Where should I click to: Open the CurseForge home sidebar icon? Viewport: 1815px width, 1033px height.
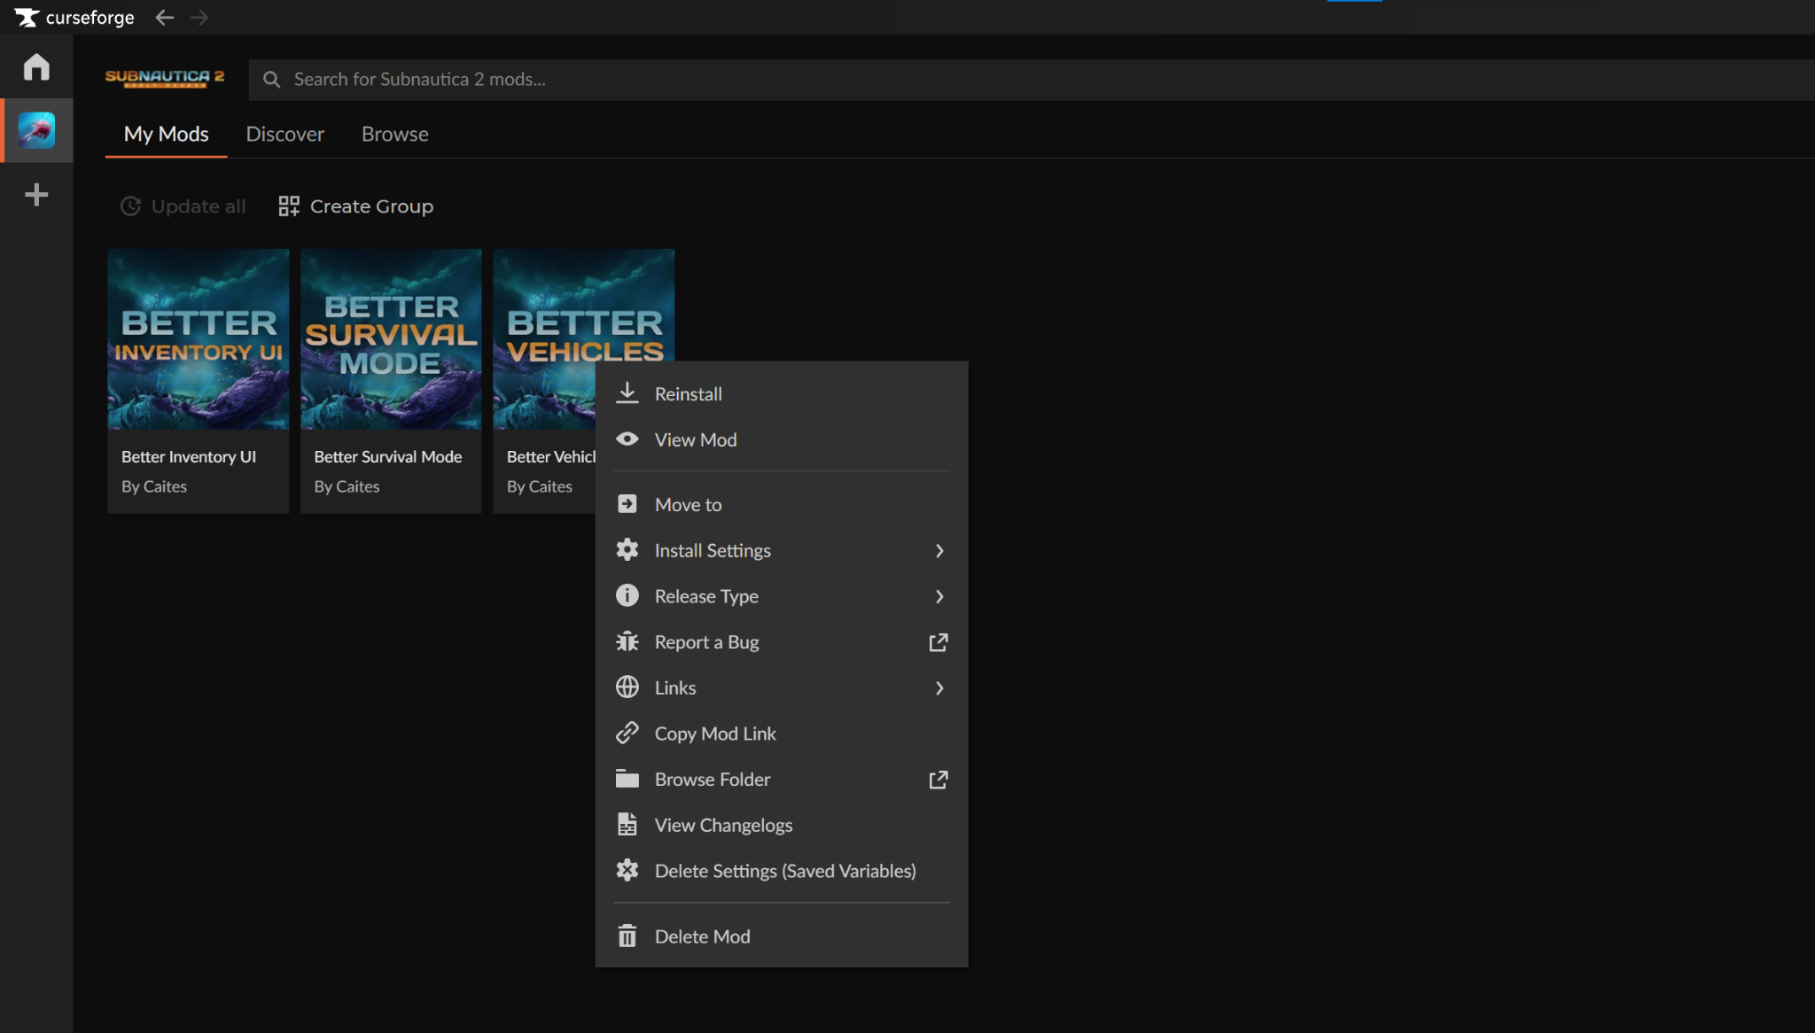click(36, 66)
